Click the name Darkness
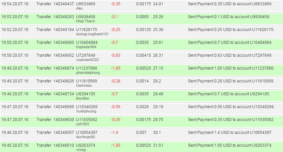 84,85
